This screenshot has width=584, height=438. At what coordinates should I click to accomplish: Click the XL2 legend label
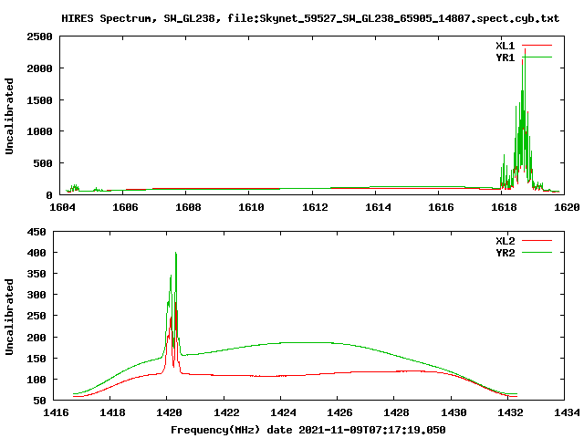[x=505, y=241]
